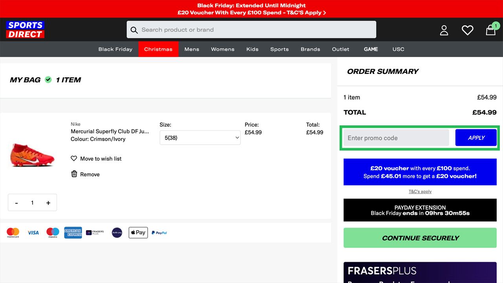This screenshot has height=283, width=503.
Task: Click the £20 voucher promotion banner
Action: [420, 172]
